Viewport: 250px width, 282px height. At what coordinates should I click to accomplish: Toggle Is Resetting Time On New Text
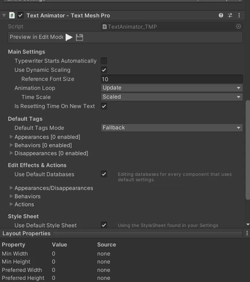(x=104, y=106)
